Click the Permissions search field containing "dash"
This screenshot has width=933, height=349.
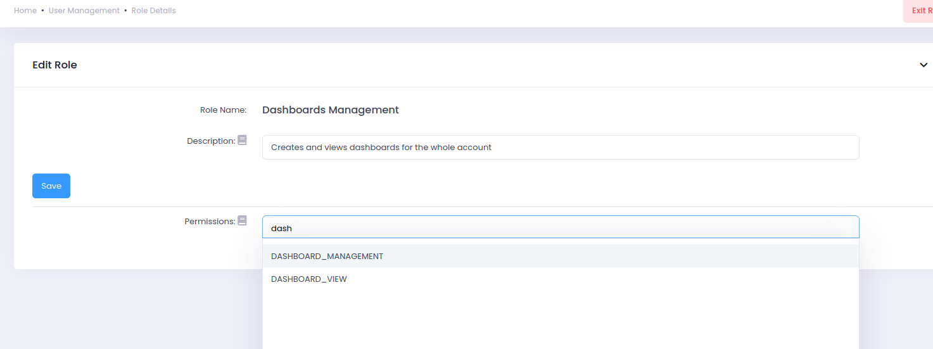(x=560, y=227)
